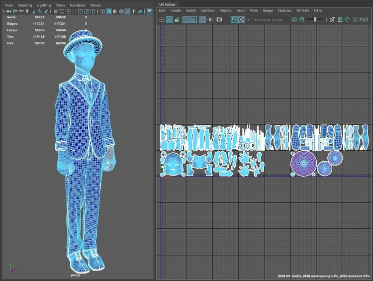The image size is (373, 281).
Task: Toggle smooth shade all cube icon
Action: coord(108,11)
